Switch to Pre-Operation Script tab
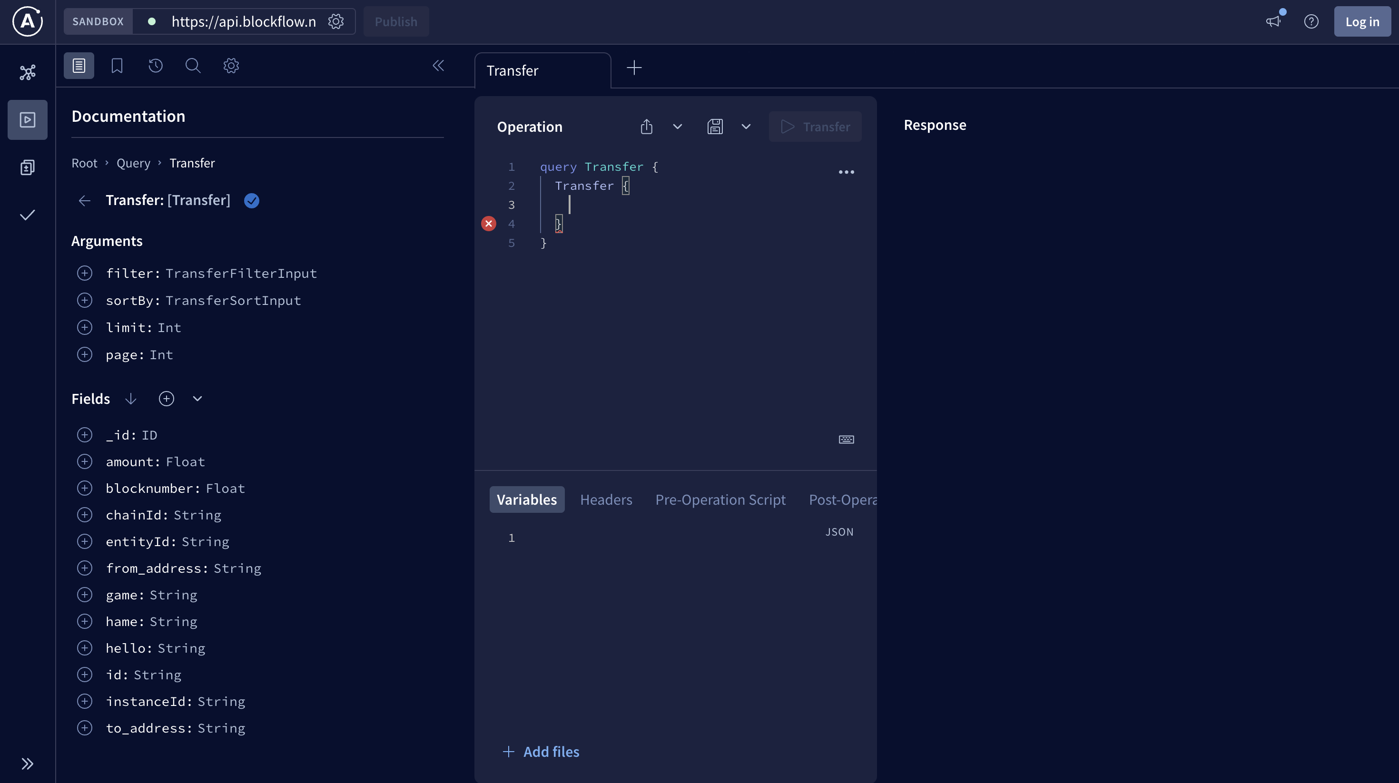1399x783 pixels. tap(720, 499)
